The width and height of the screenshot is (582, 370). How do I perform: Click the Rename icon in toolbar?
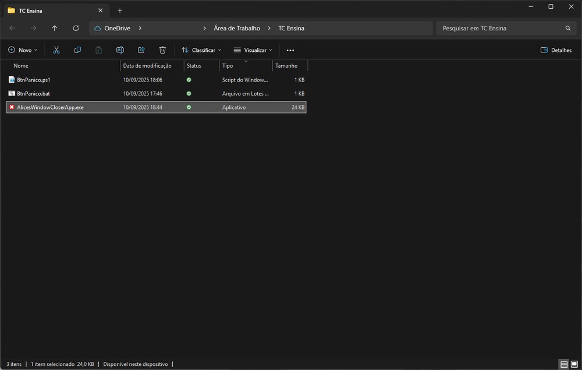[120, 50]
